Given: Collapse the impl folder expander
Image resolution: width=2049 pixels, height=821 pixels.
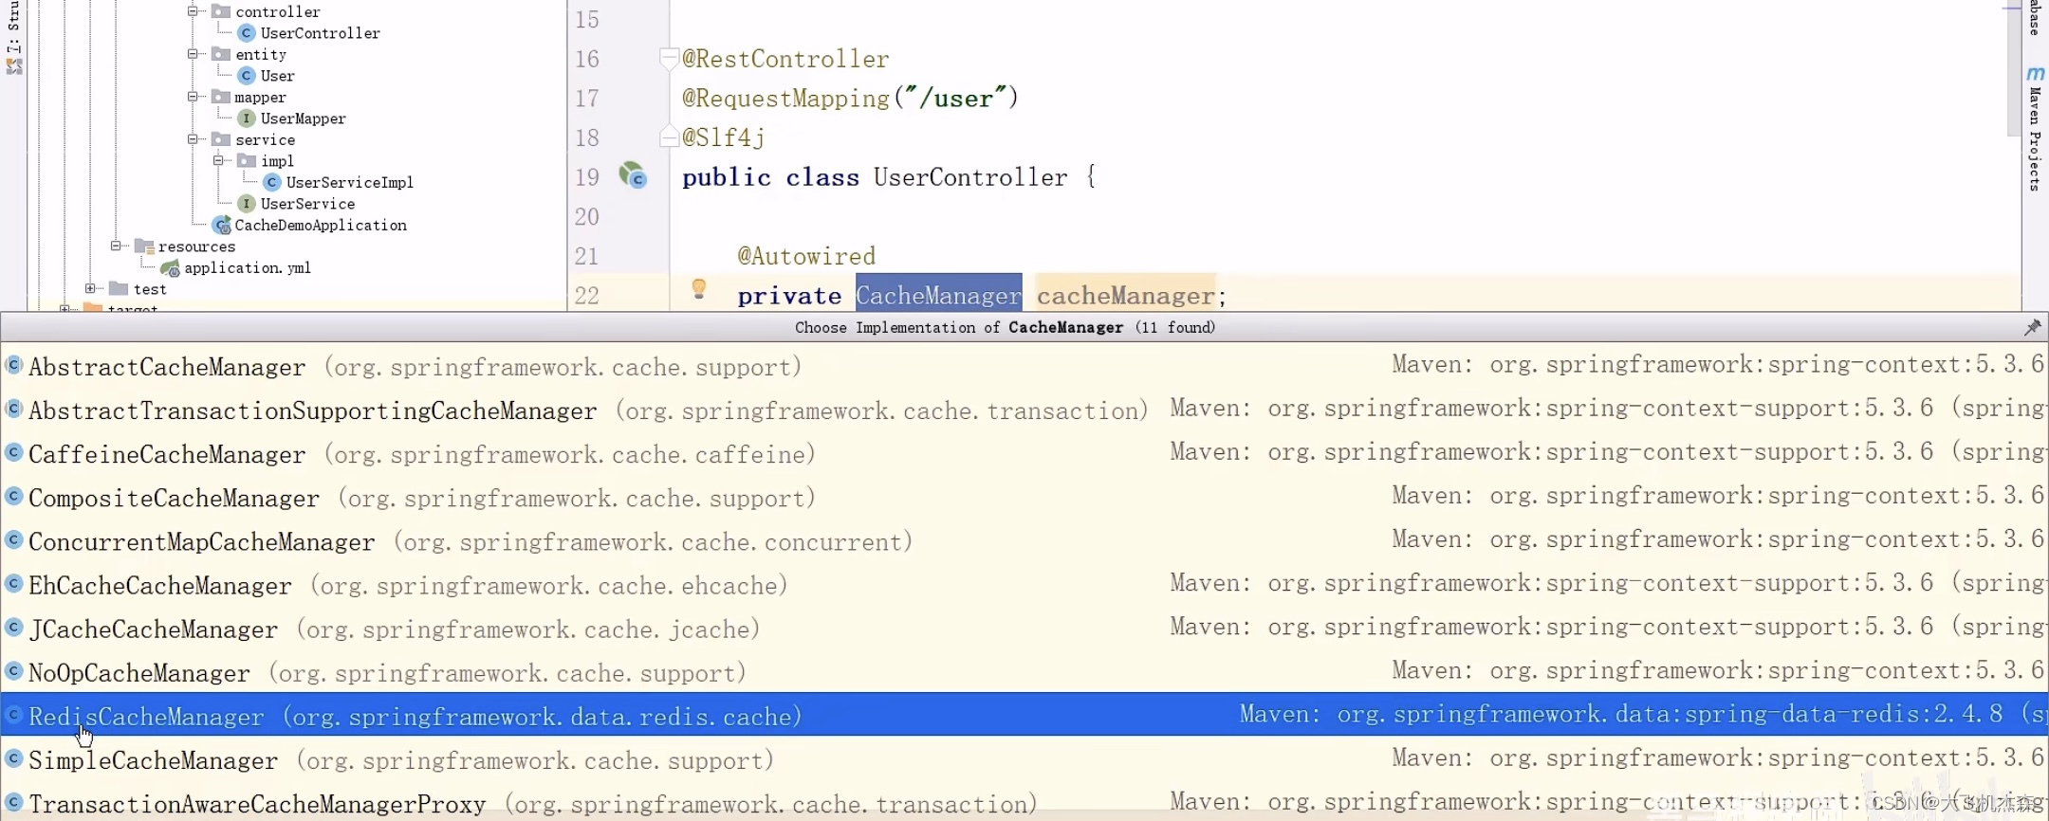Looking at the screenshot, I should [218, 160].
